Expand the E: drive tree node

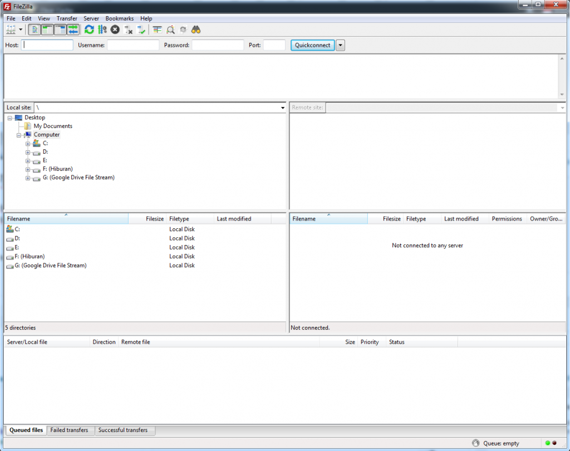28,161
